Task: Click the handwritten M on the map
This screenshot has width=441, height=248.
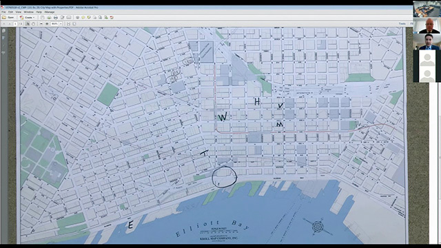Action: 279,124
